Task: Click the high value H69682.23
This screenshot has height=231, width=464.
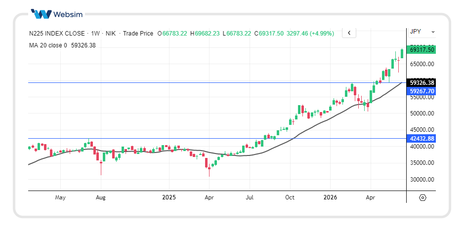Action: (205, 34)
